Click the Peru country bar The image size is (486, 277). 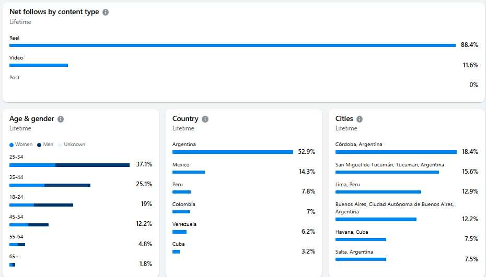(x=181, y=192)
